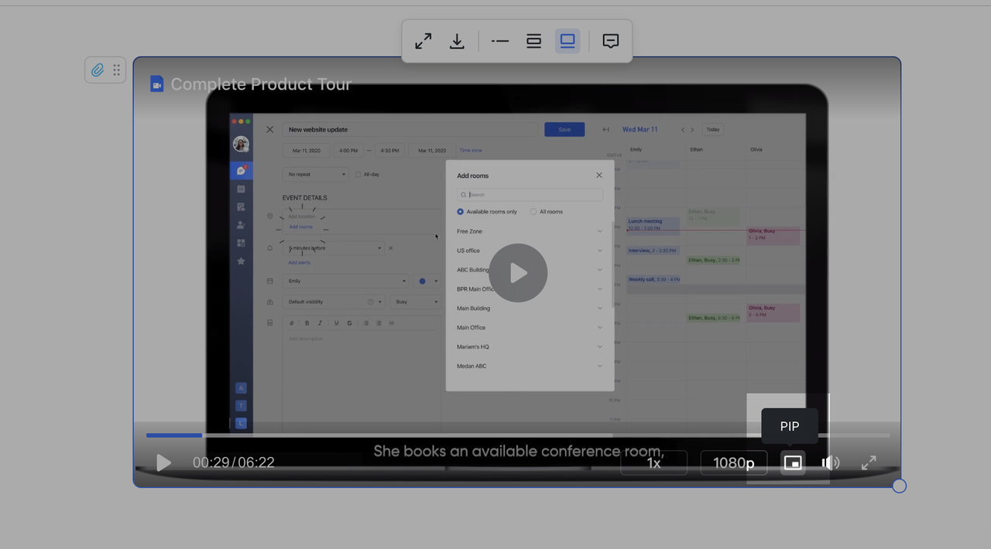Viewport: 991px width, 549px height.
Task: Play the video from the bottom control bar
Action: point(163,462)
